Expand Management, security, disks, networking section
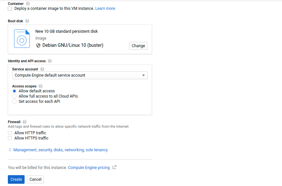 tap(60, 150)
